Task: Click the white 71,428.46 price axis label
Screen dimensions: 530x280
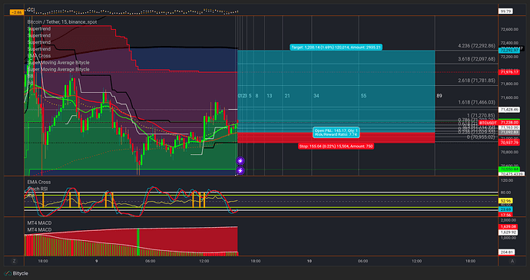Action: [x=510, y=110]
